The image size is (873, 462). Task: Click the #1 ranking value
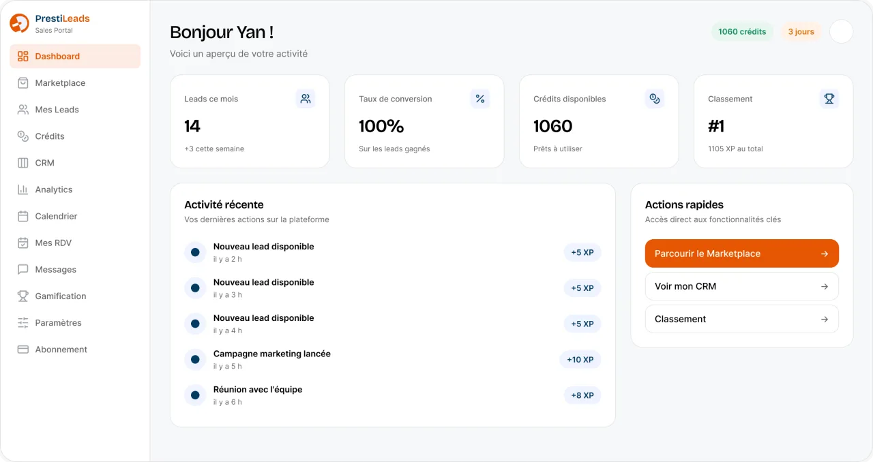(716, 126)
